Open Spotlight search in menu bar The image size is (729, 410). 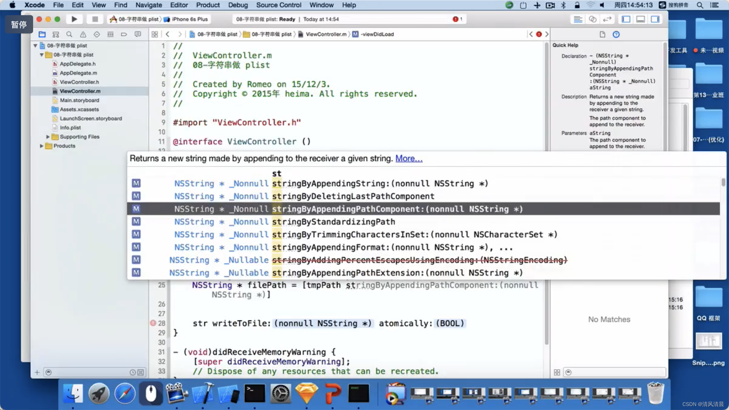(700, 5)
